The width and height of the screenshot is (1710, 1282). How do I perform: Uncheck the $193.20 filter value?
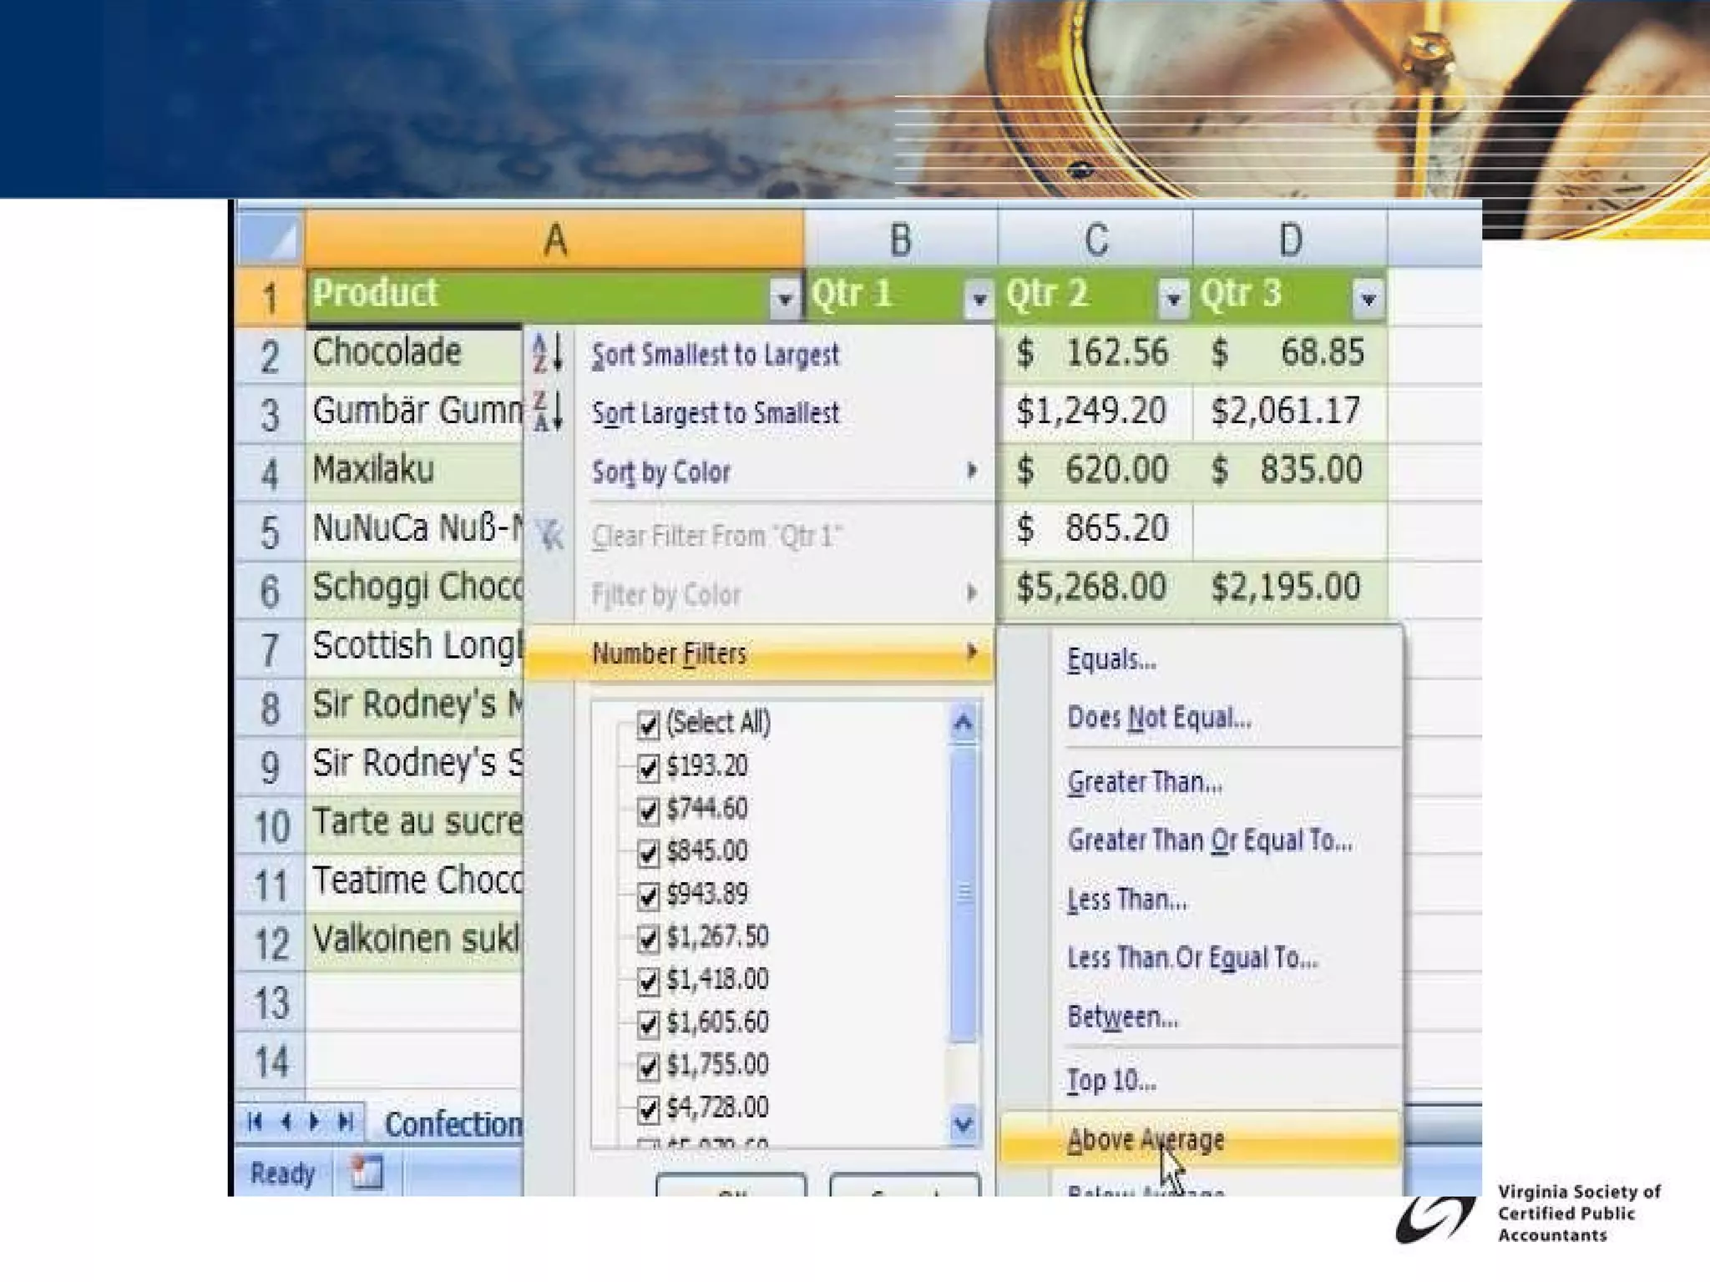[x=648, y=766]
